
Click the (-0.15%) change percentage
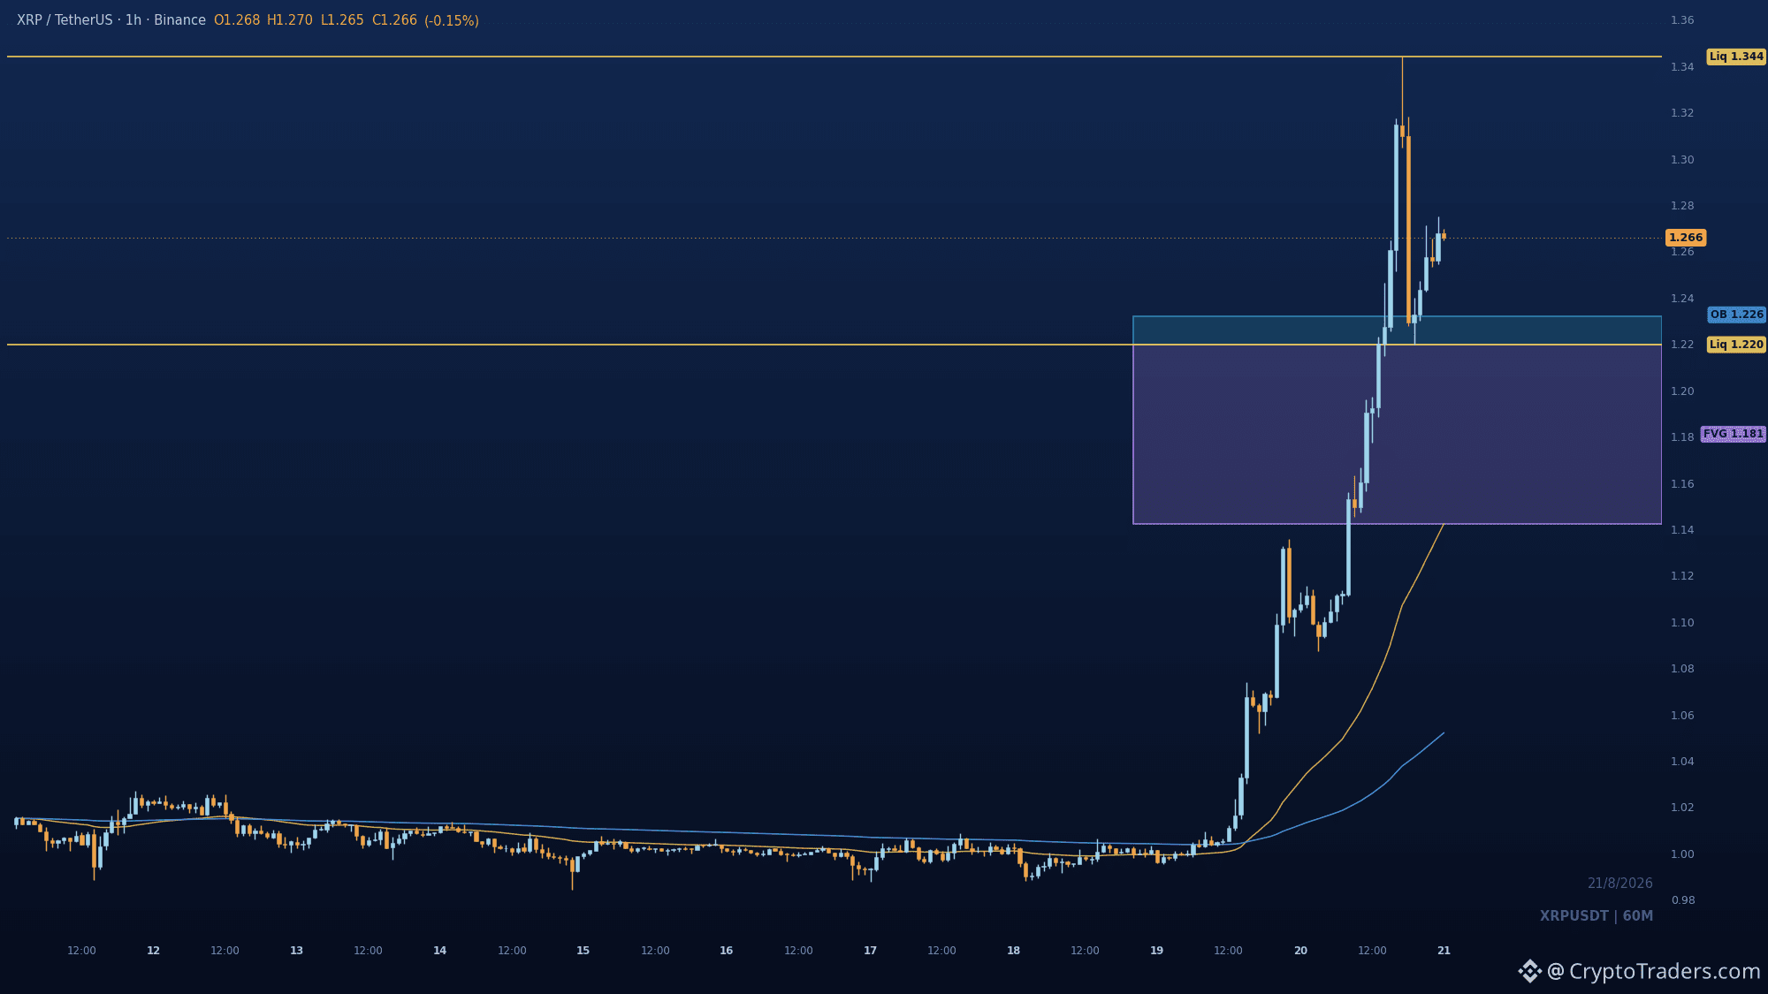pyautogui.click(x=452, y=20)
